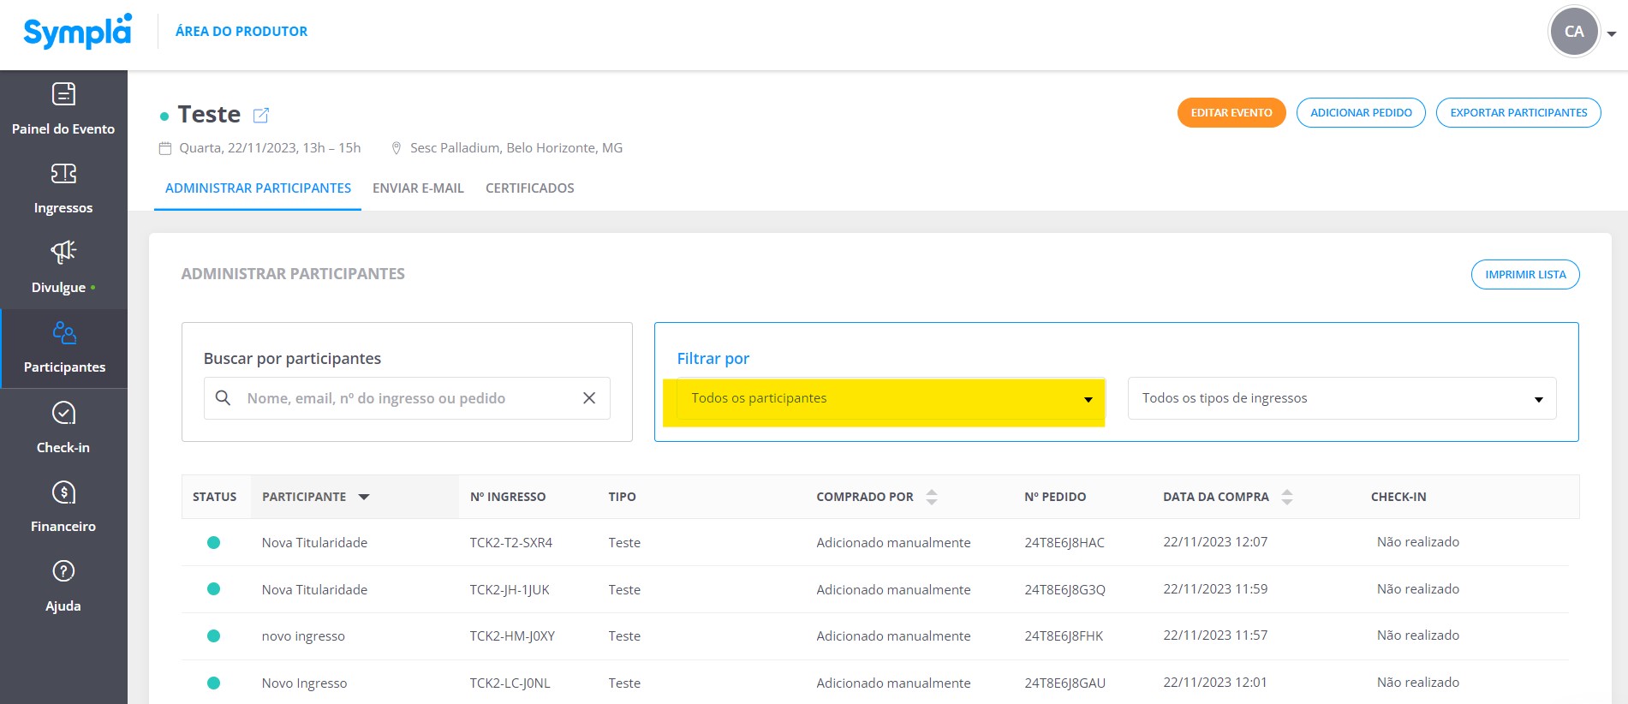Open the Financeiro section
Image resolution: width=1628 pixels, height=704 pixels.
click(63, 507)
